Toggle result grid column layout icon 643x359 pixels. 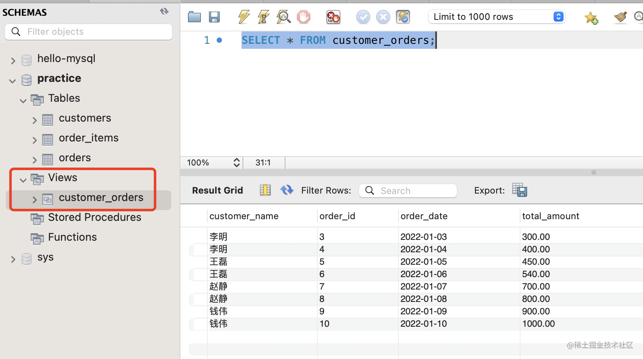pyautogui.click(x=265, y=190)
